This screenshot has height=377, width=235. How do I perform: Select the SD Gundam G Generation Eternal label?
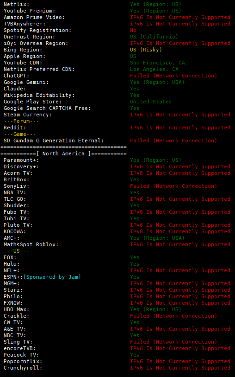click(54, 141)
